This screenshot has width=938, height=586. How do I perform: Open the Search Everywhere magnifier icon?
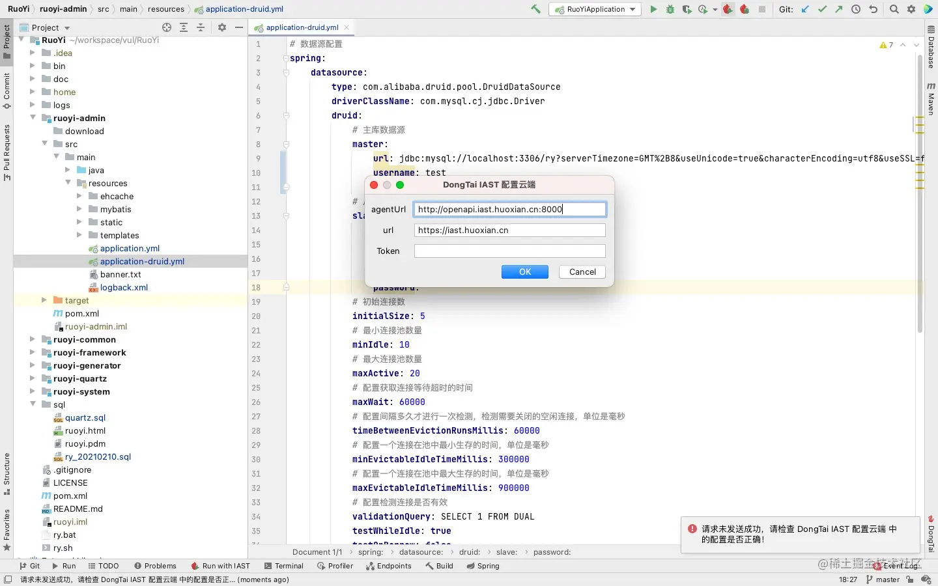pos(894,9)
